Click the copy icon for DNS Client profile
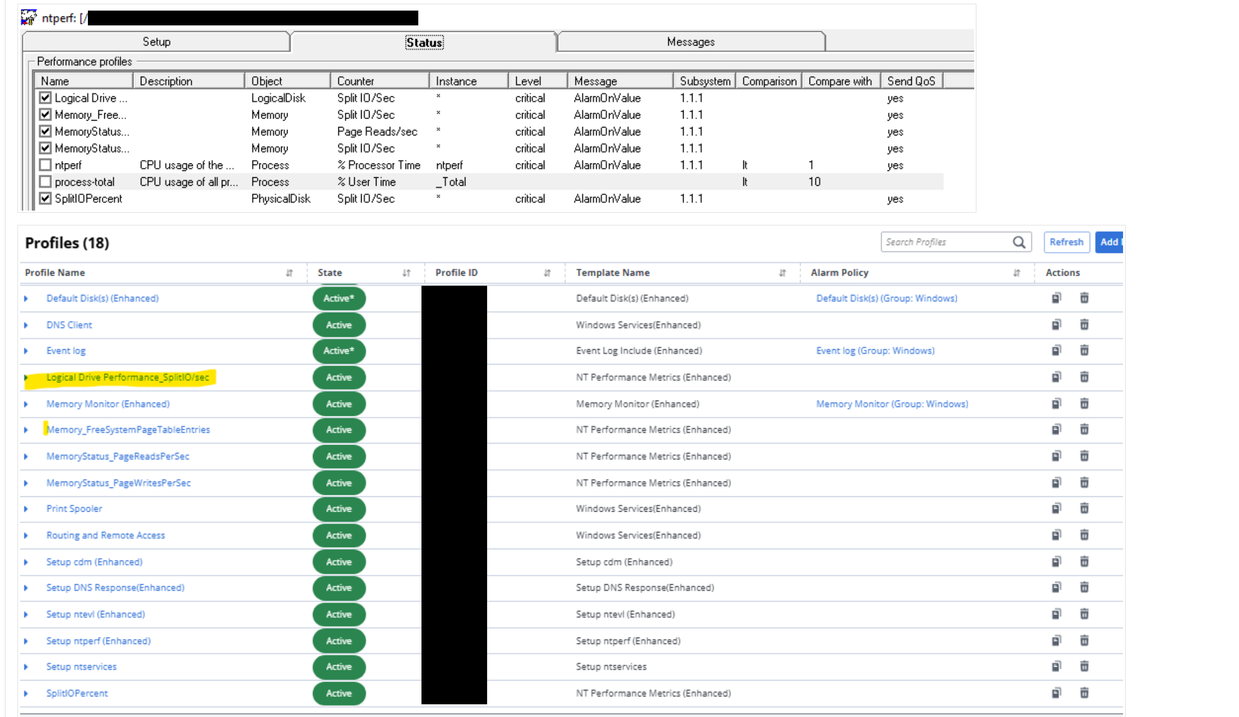This screenshot has height=717, width=1239. [1056, 324]
